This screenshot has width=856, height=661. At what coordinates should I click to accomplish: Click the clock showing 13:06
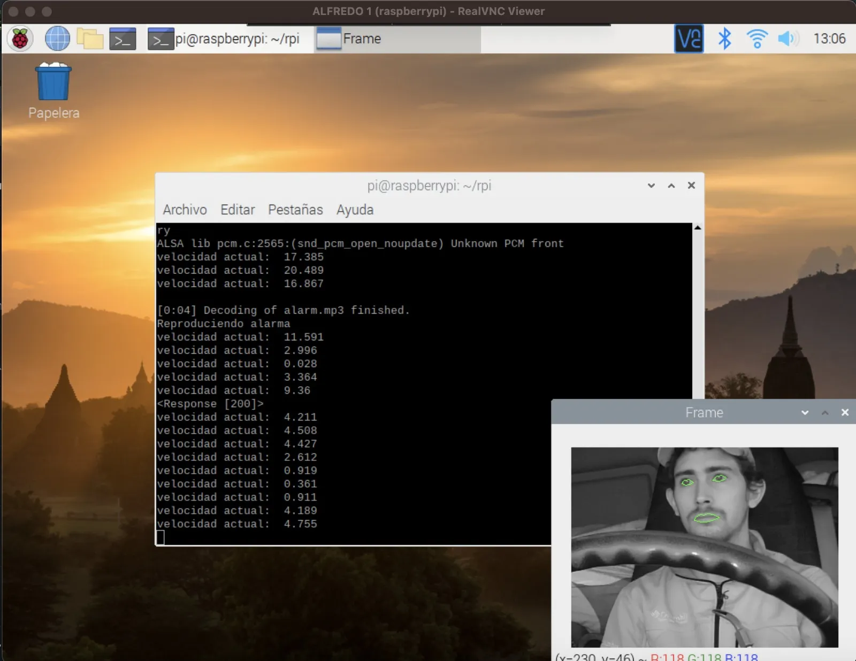point(829,39)
